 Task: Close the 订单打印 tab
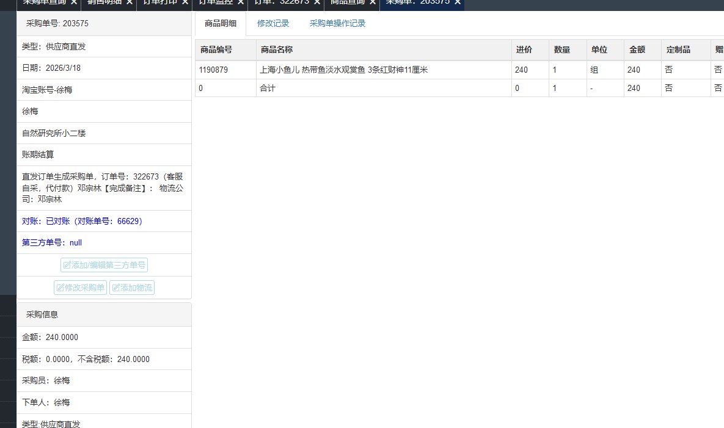(x=185, y=2)
